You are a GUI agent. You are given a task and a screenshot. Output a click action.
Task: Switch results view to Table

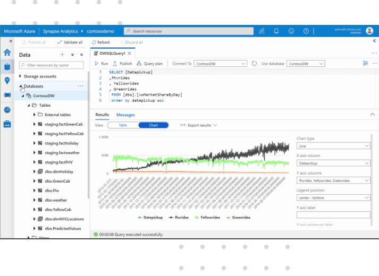click(x=123, y=125)
